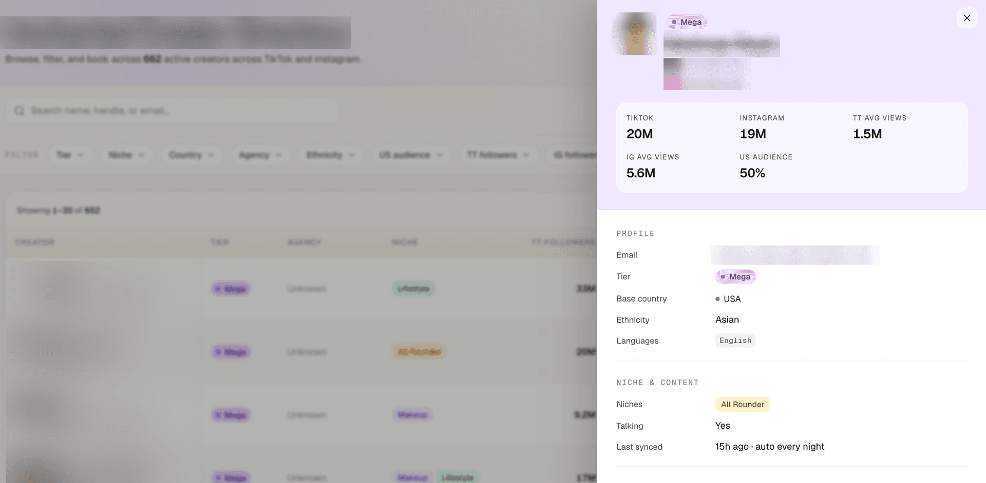Viewport: 986px width, 483px height.
Task: Click the Mega badge next to avatar
Action: pyautogui.click(x=687, y=22)
